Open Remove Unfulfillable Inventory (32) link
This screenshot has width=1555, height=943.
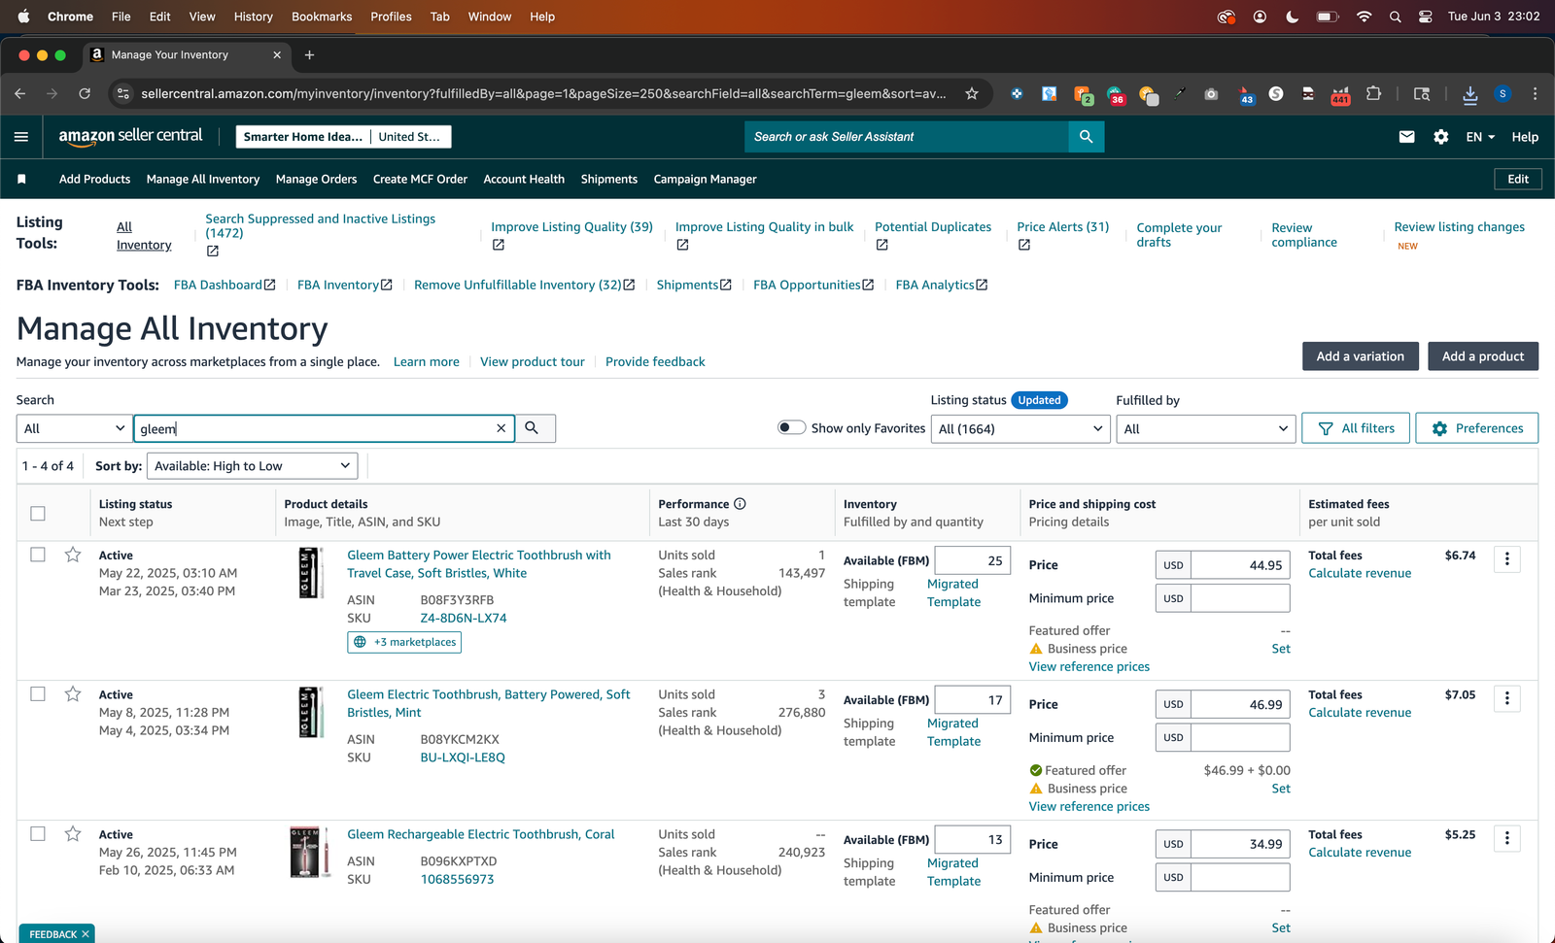coord(524,285)
